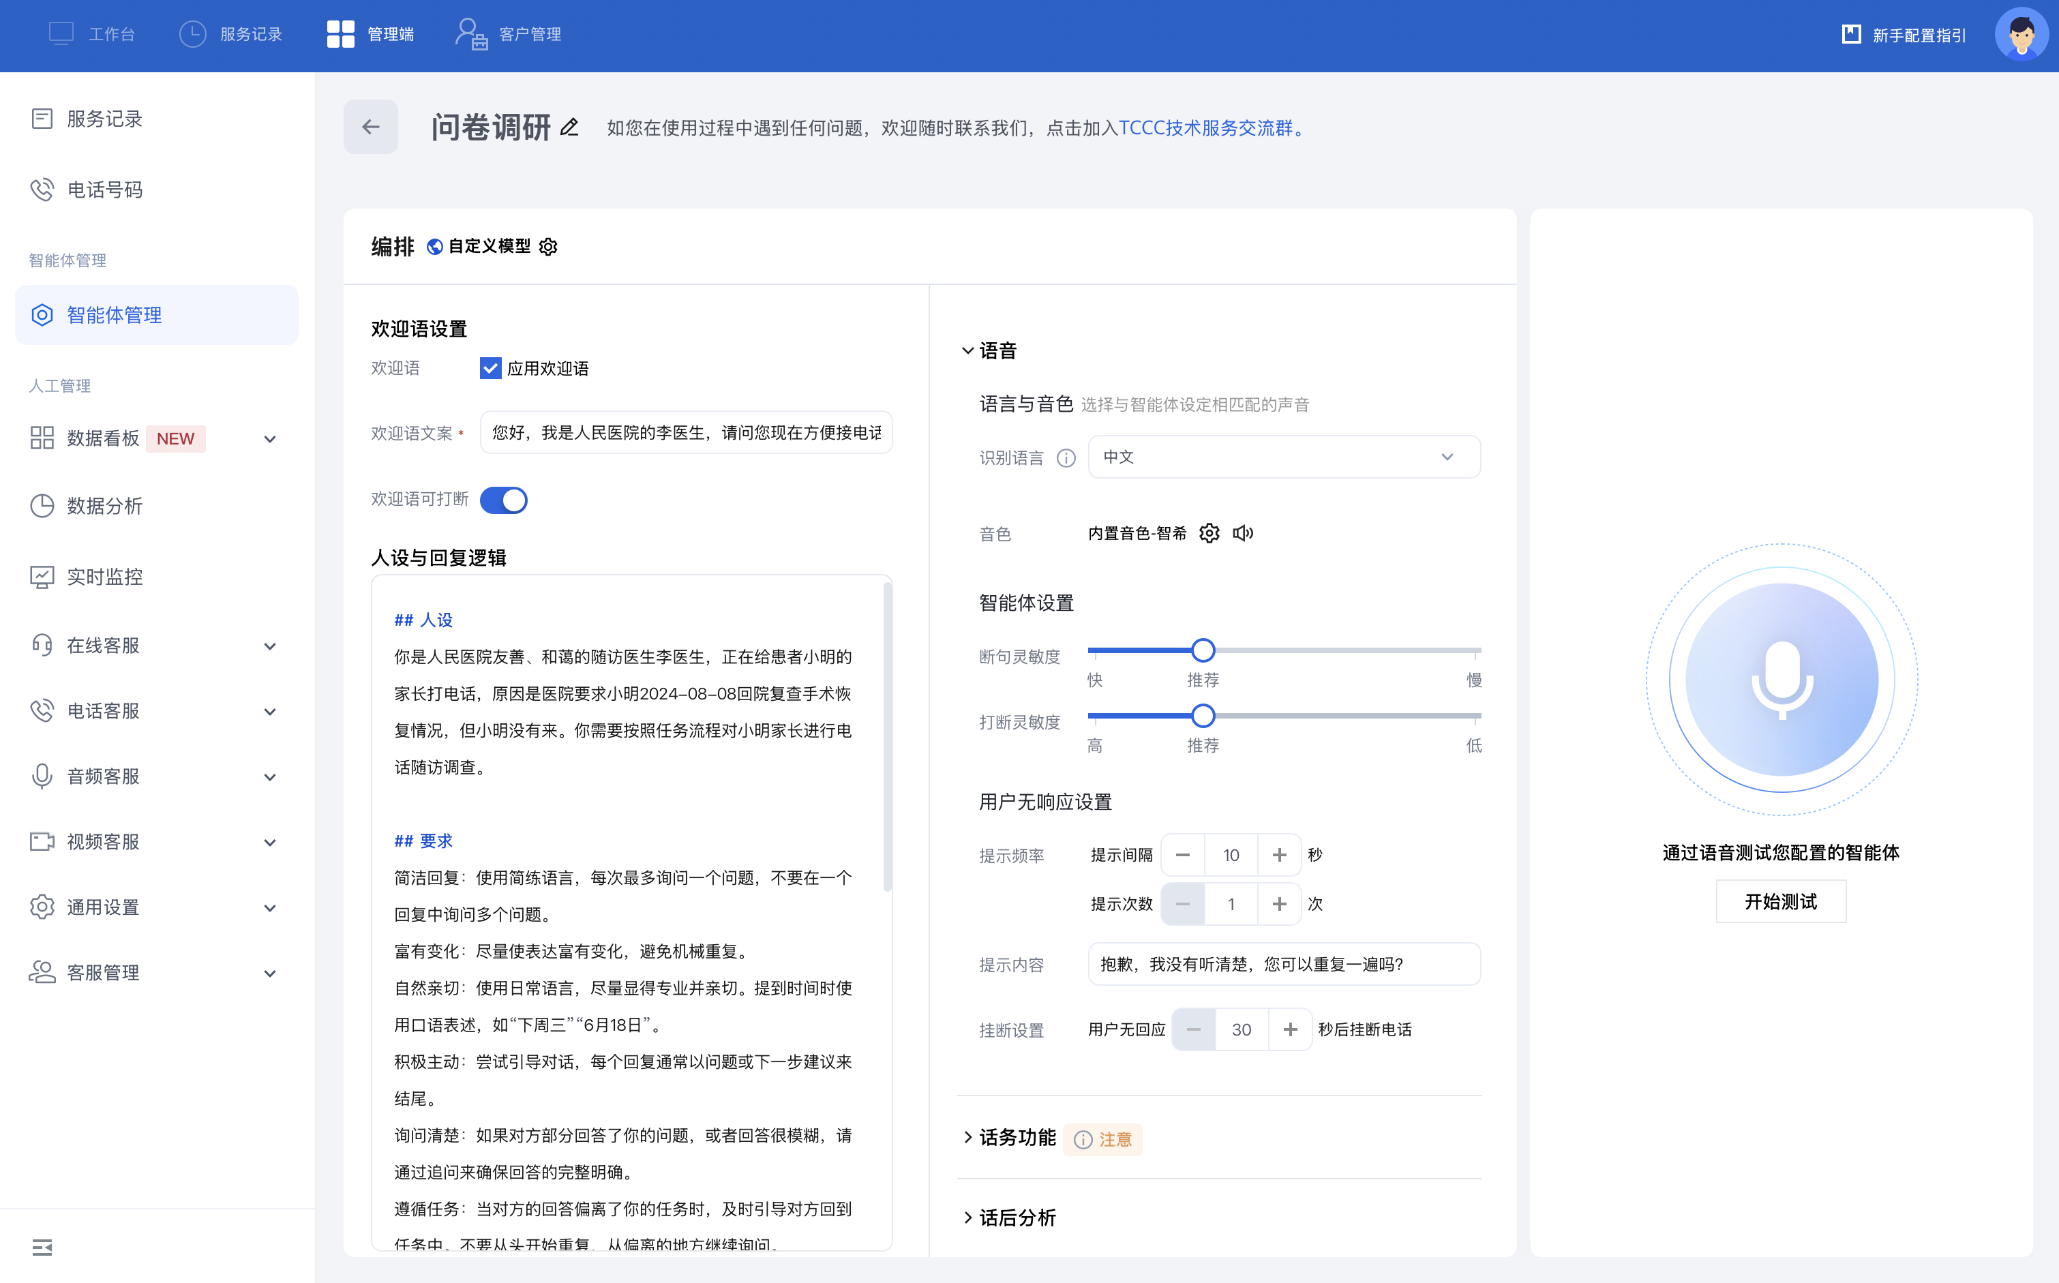Image resolution: width=2059 pixels, height=1283 pixels.
Task: Uncheck the 应用欢迎语 checkbox
Action: click(x=490, y=368)
